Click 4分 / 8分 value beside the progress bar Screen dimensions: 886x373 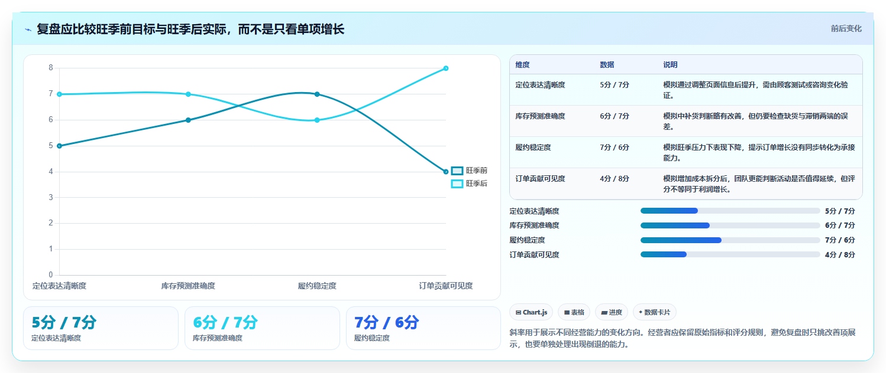(840, 255)
